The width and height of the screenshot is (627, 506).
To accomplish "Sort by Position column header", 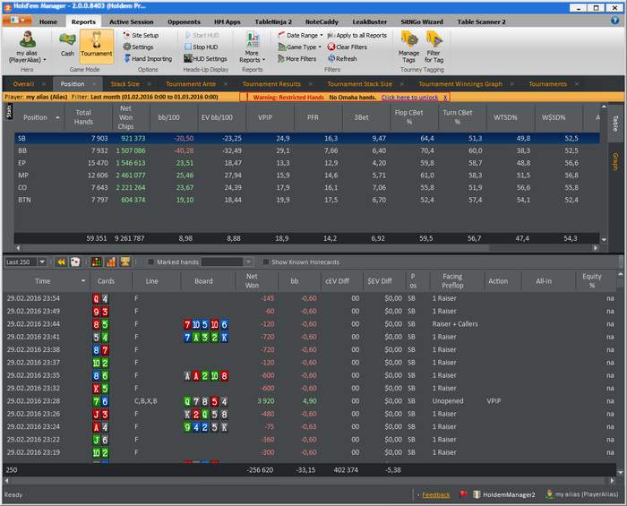I will (39, 117).
